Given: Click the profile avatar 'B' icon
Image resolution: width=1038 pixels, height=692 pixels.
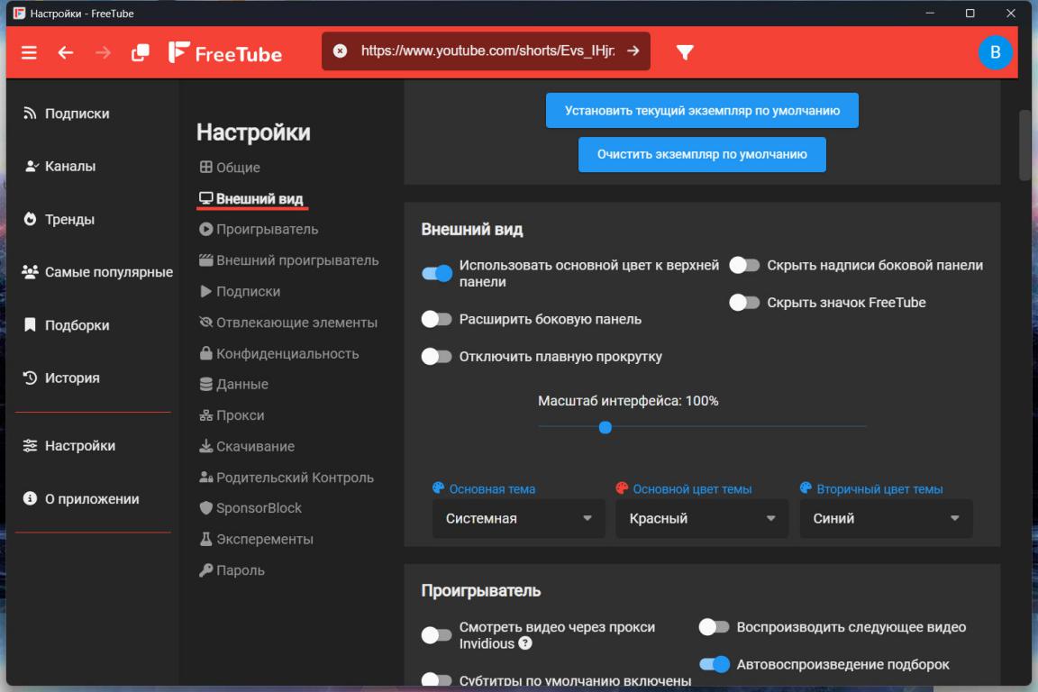Looking at the screenshot, I should (x=995, y=52).
